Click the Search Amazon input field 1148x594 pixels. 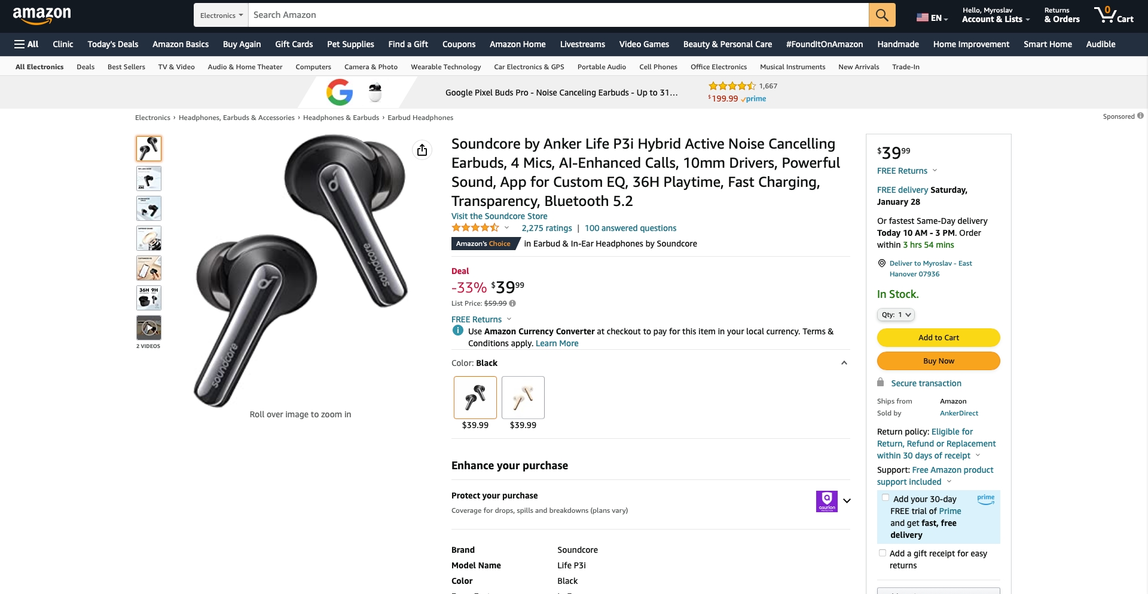click(558, 15)
